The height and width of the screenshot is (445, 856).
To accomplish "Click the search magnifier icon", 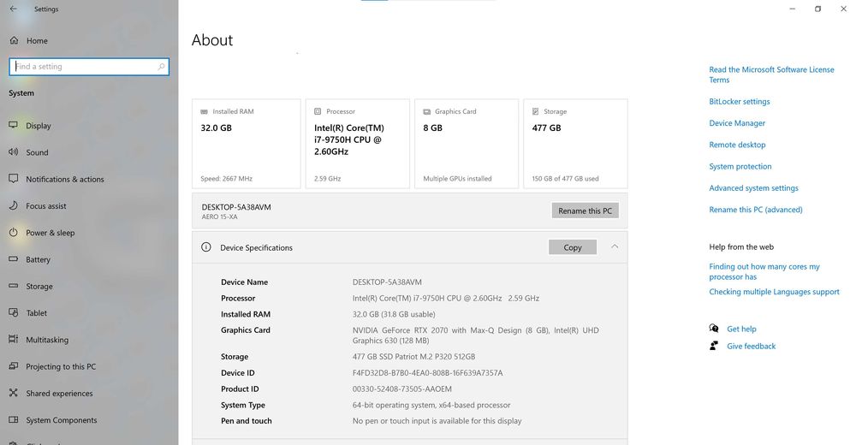I will coord(161,67).
